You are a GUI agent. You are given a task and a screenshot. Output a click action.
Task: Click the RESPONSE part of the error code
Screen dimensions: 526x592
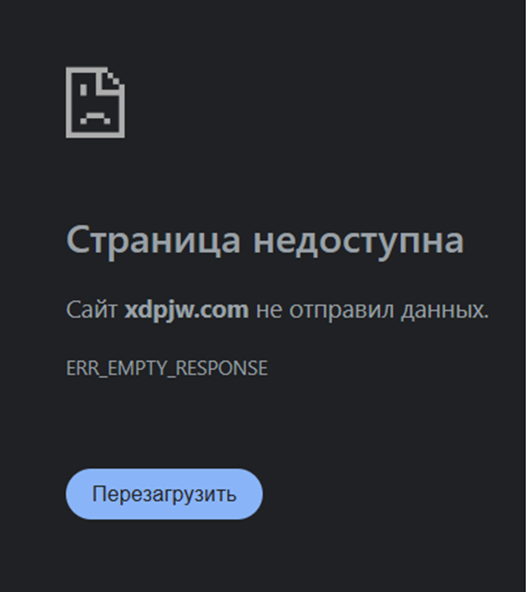tap(222, 368)
